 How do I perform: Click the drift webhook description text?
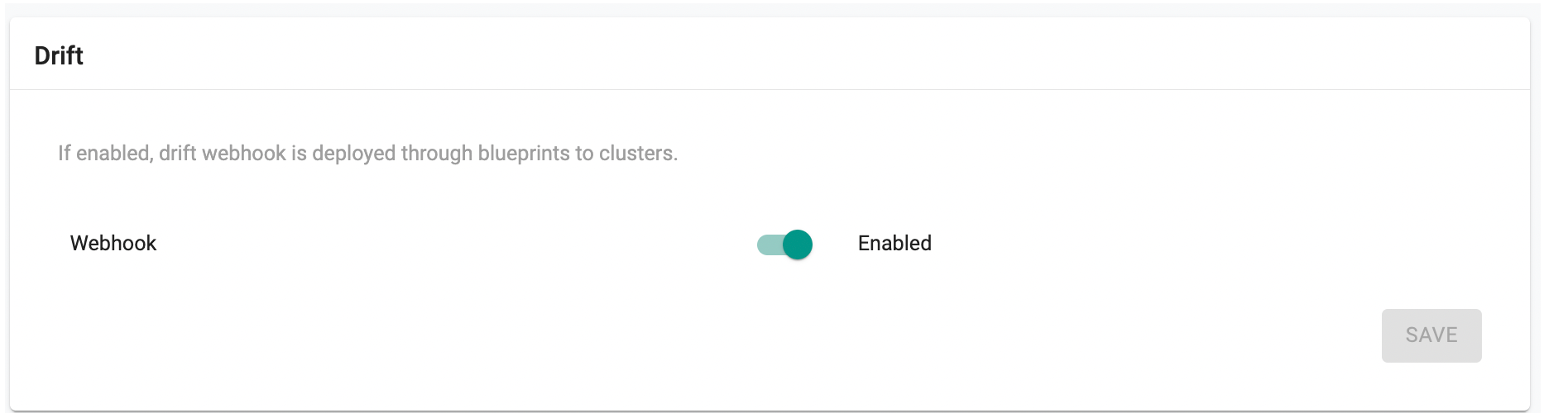367,153
